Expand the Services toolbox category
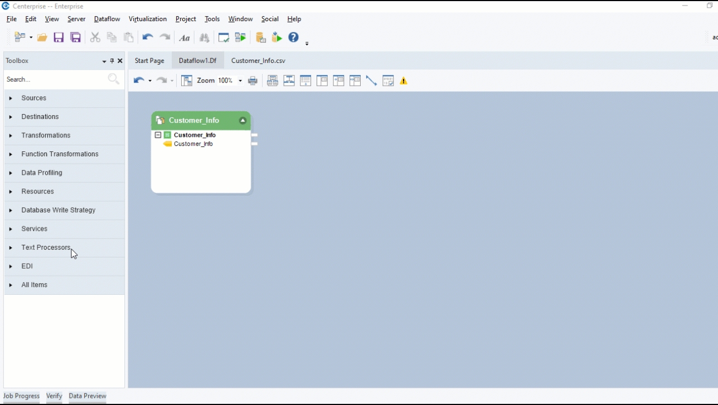This screenshot has width=718, height=405. pos(11,229)
